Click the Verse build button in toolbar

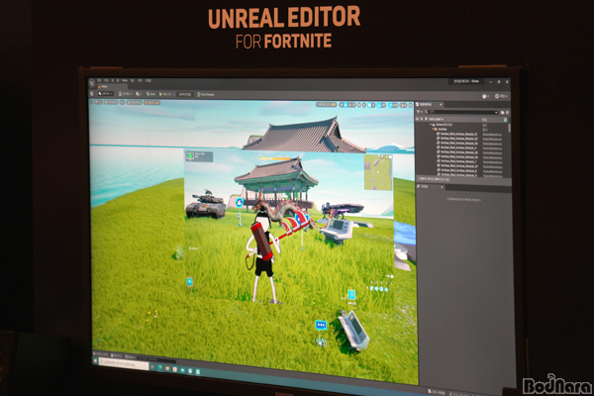150,94
